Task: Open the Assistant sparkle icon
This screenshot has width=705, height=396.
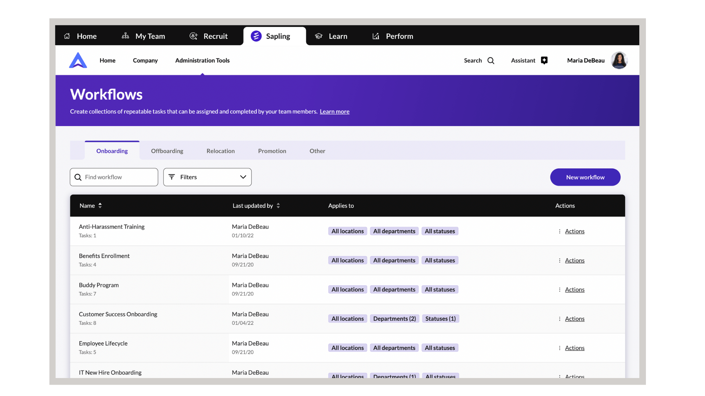Action: (545, 60)
